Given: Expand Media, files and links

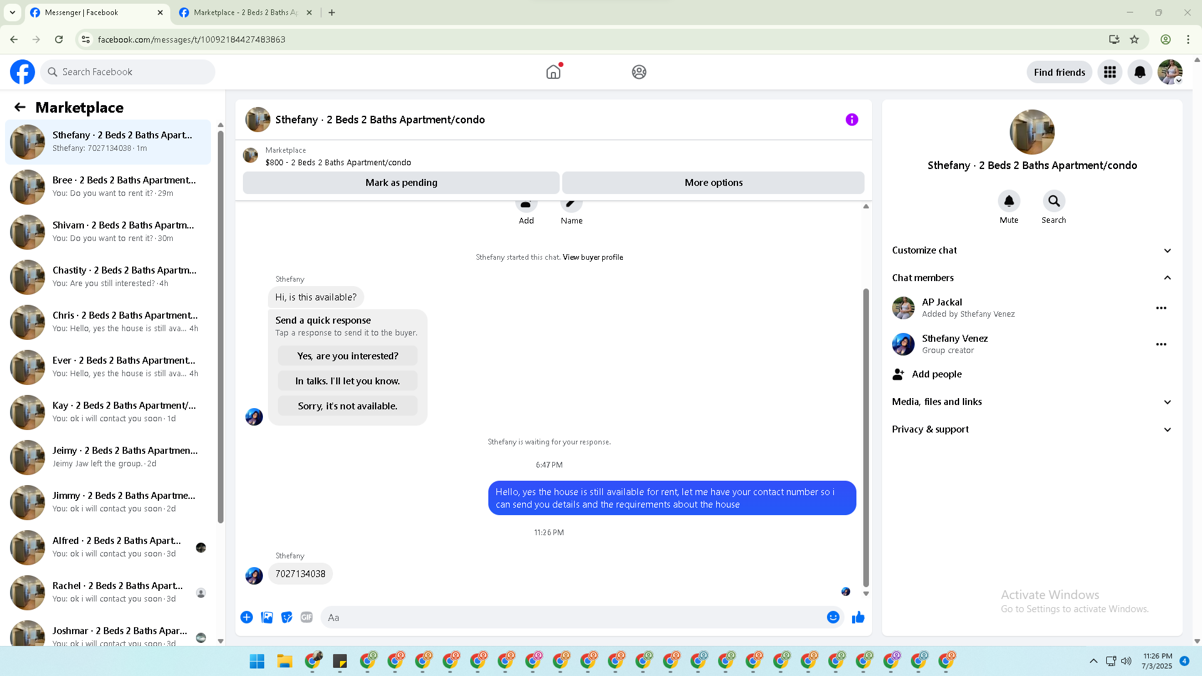Looking at the screenshot, I should pos(1032,402).
